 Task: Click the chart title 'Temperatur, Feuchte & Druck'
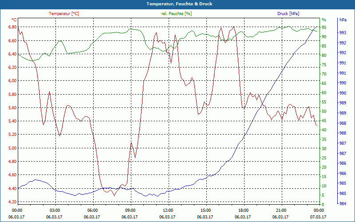tap(179, 4)
